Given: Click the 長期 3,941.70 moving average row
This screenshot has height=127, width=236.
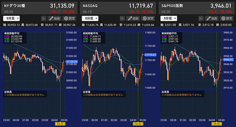Looking at the screenshot, I should click(x=170, y=41).
